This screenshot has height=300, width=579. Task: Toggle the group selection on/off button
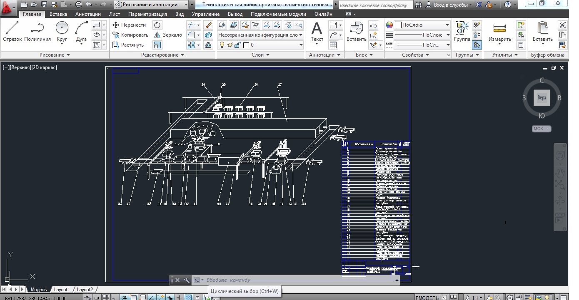tap(477, 45)
